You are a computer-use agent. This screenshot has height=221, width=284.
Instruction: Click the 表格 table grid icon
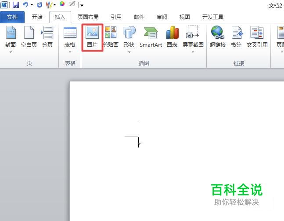70,33
